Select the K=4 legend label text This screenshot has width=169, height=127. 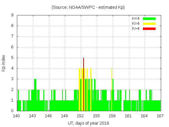(x=136, y=24)
